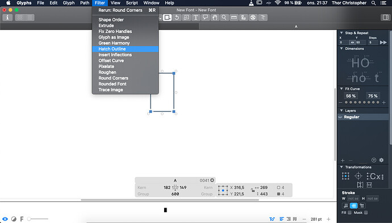Collapse the Layers section
392x223 pixels.
(341, 111)
